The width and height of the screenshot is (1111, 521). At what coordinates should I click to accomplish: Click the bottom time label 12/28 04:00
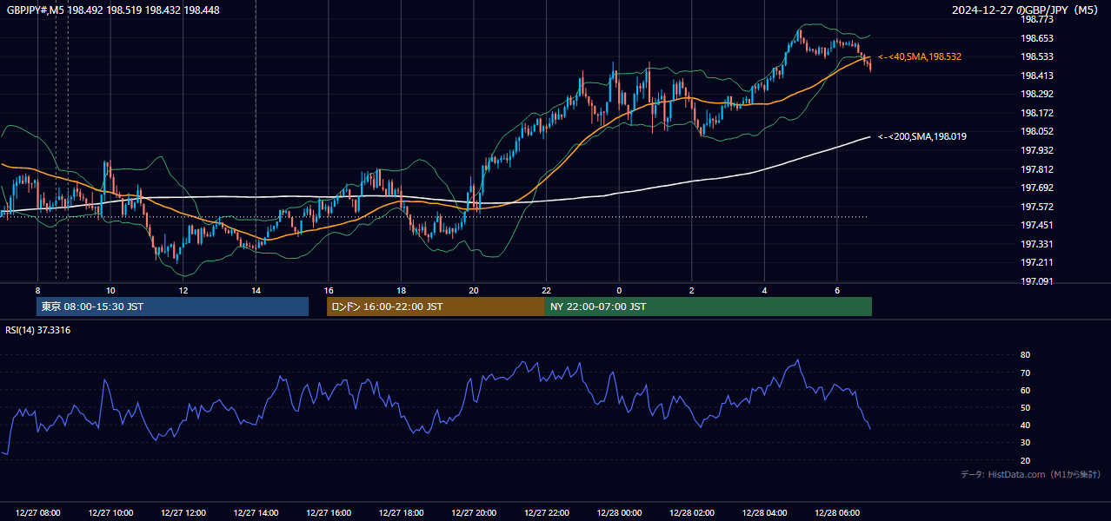764,513
